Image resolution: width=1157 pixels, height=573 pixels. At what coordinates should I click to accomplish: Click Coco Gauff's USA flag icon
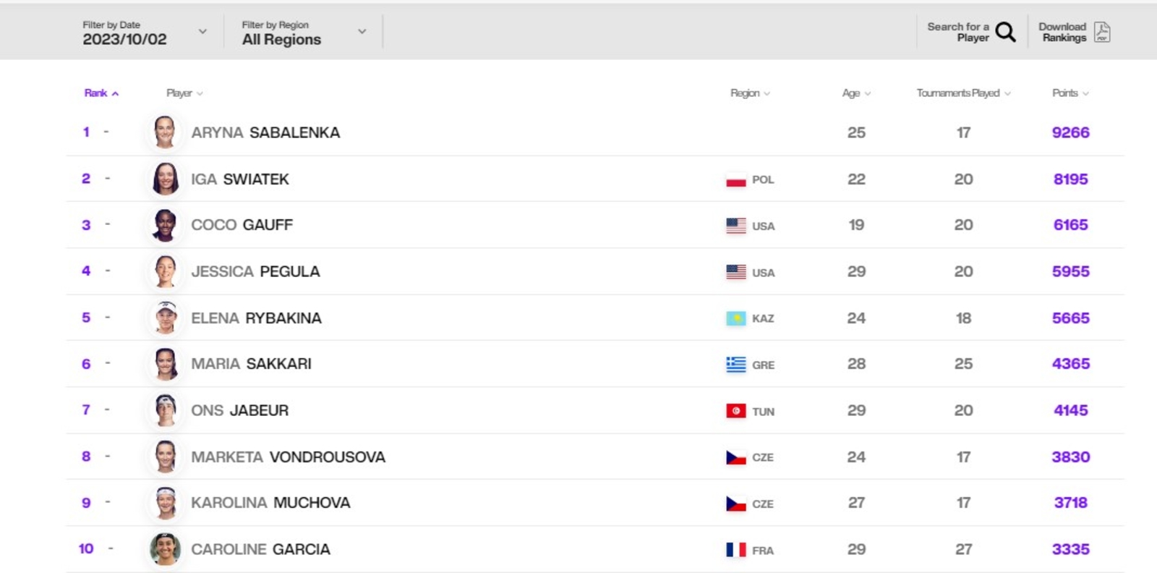pyautogui.click(x=736, y=226)
